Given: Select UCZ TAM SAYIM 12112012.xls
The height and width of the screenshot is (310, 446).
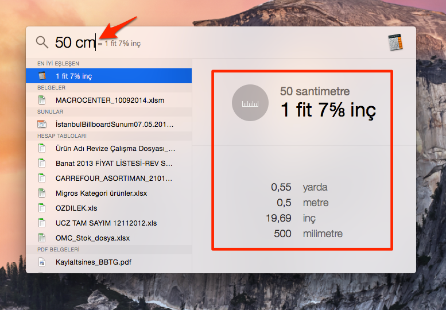Looking at the screenshot, I should (x=106, y=223).
